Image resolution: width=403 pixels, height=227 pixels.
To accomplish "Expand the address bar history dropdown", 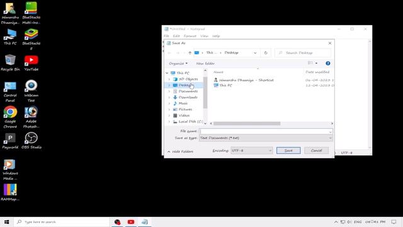I will [x=255, y=53].
